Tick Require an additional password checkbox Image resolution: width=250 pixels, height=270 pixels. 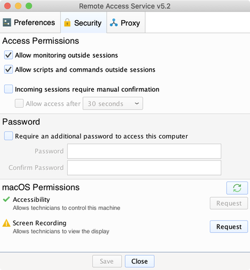pos(9,136)
